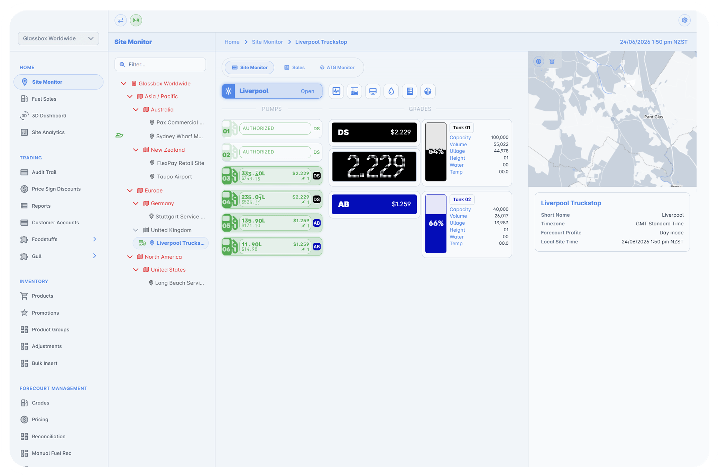
Task: Click the list sheet icon in toolbar
Action: pyautogui.click(x=409, y=91)
